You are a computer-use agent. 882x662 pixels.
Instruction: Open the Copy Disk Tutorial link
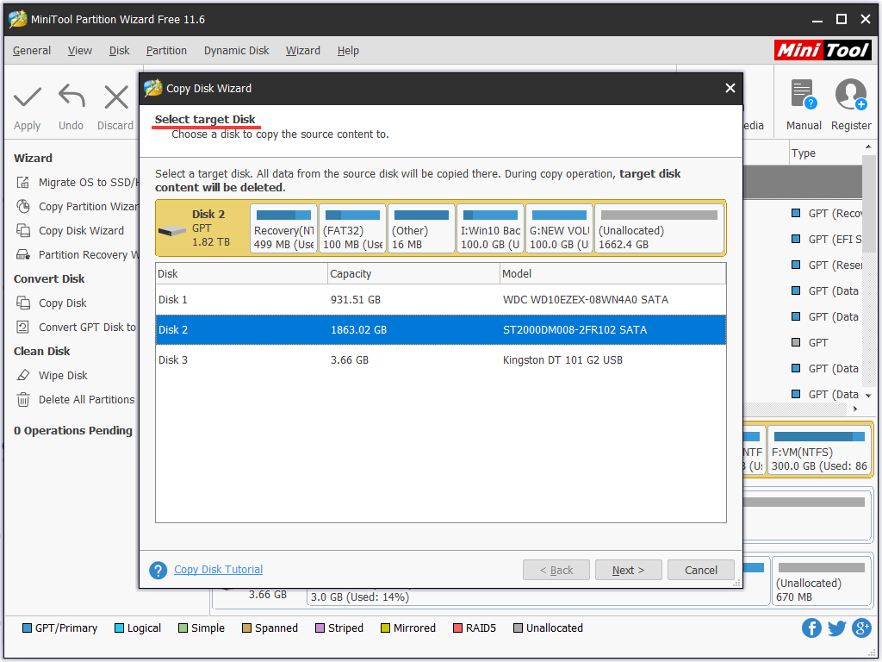click(x=218, y=570)
